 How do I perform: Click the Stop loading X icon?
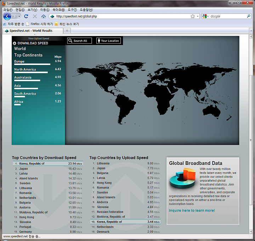[35, 16]
